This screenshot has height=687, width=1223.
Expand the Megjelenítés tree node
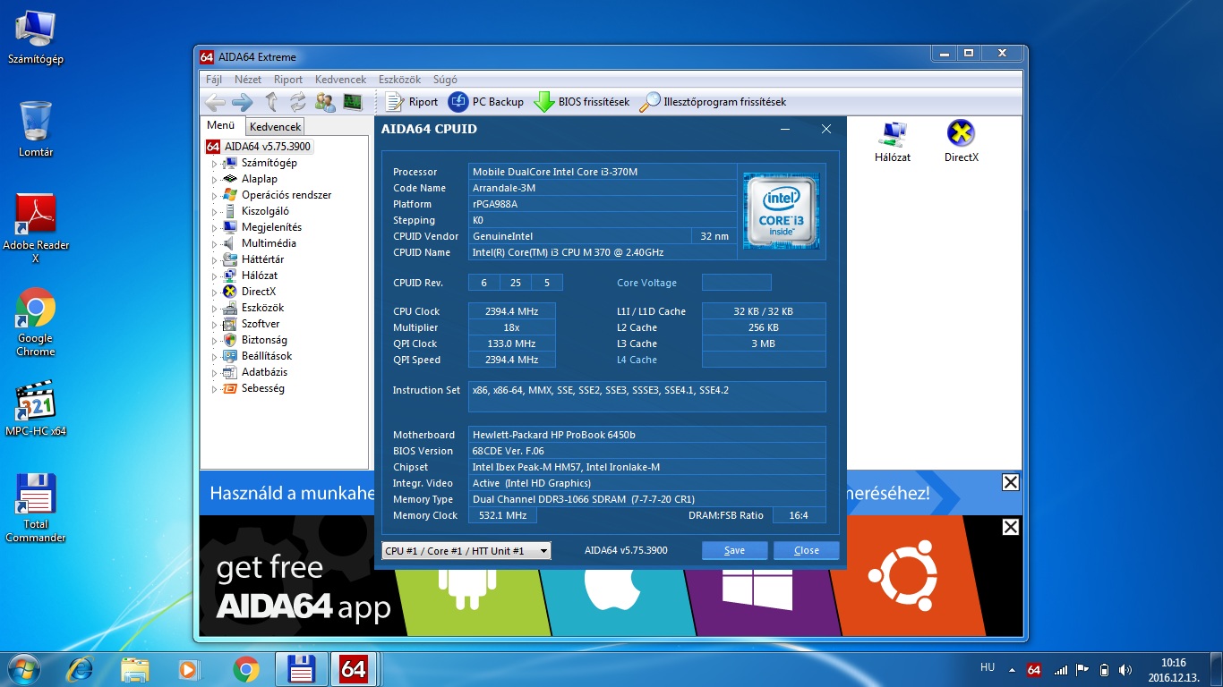(214, 228)
